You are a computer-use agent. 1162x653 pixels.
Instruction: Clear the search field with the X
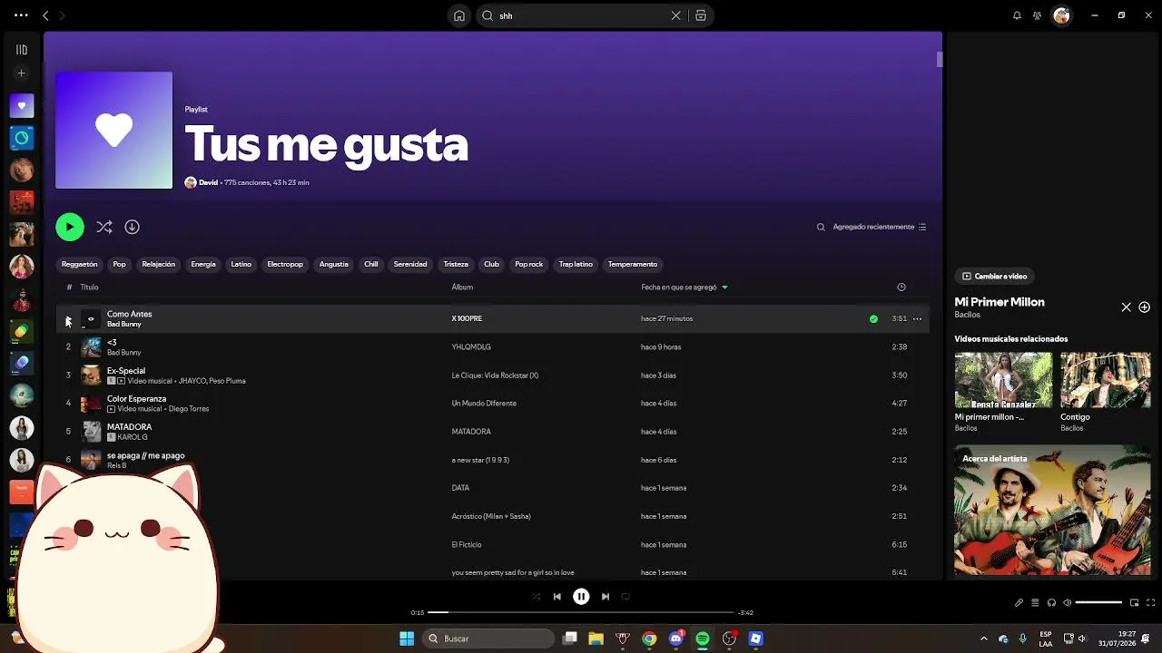pyautogui.click(x=675, y=15)
